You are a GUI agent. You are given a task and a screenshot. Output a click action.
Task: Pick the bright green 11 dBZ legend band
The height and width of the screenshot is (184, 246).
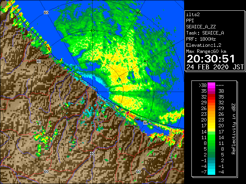click(x=211, y=137)
